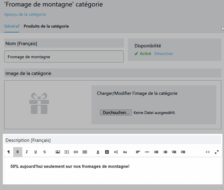Click the Image de la catégorie label

point(28,74)
